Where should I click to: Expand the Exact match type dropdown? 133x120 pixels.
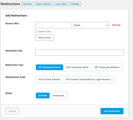tap(91, 25)
